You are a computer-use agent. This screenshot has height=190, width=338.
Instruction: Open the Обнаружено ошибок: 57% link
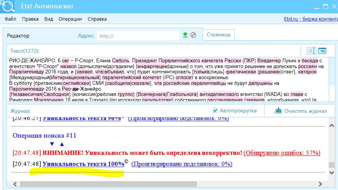[282, 153]
